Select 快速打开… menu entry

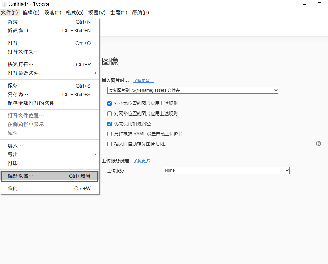tap(49, 65)
